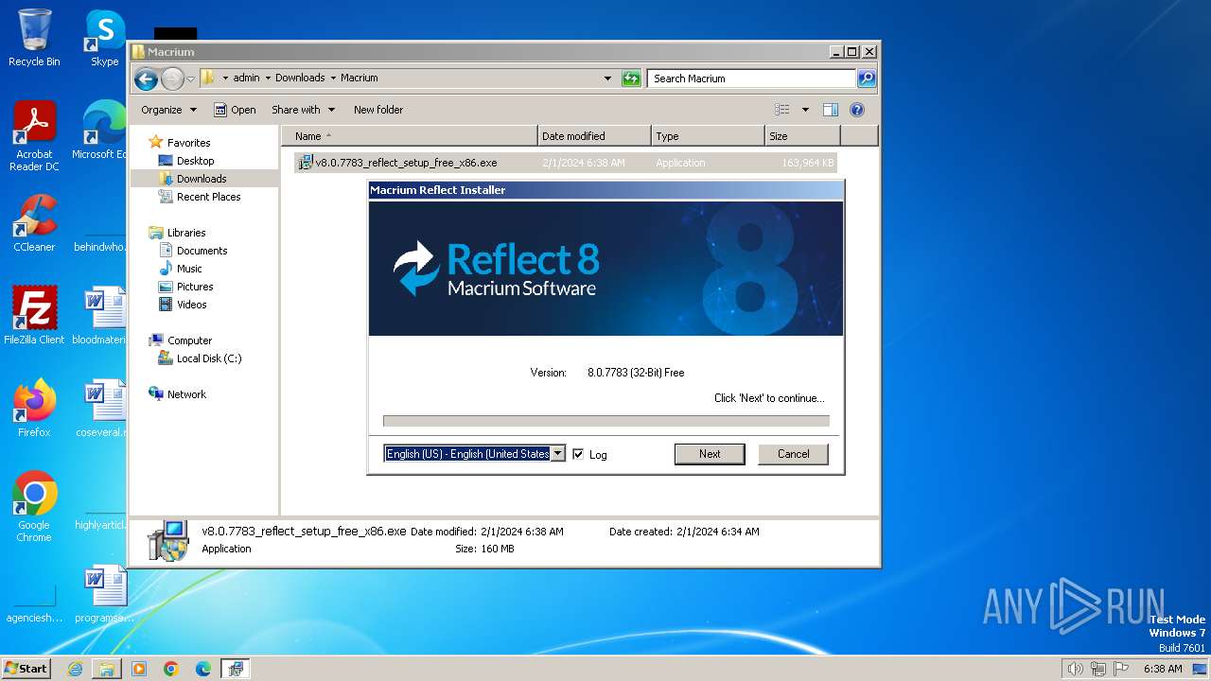Expand the address bar history dropdown

tap(607, 79)
